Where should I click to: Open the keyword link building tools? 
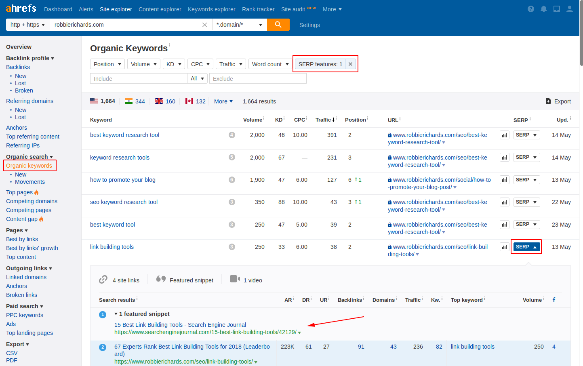112,247
